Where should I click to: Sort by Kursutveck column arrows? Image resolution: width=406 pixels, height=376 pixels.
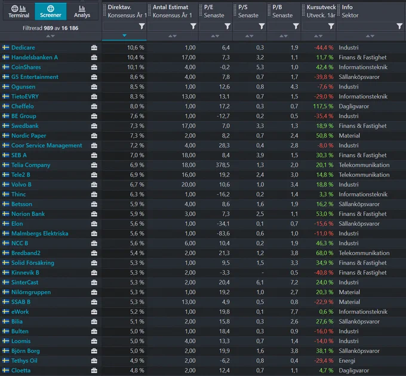[318, 36]
